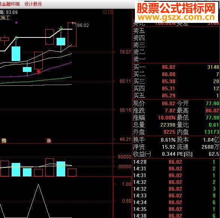This screenshot has width=220, height=218.
Task: Select the latest candle labeled 86.02
Action: coord(72,34)
